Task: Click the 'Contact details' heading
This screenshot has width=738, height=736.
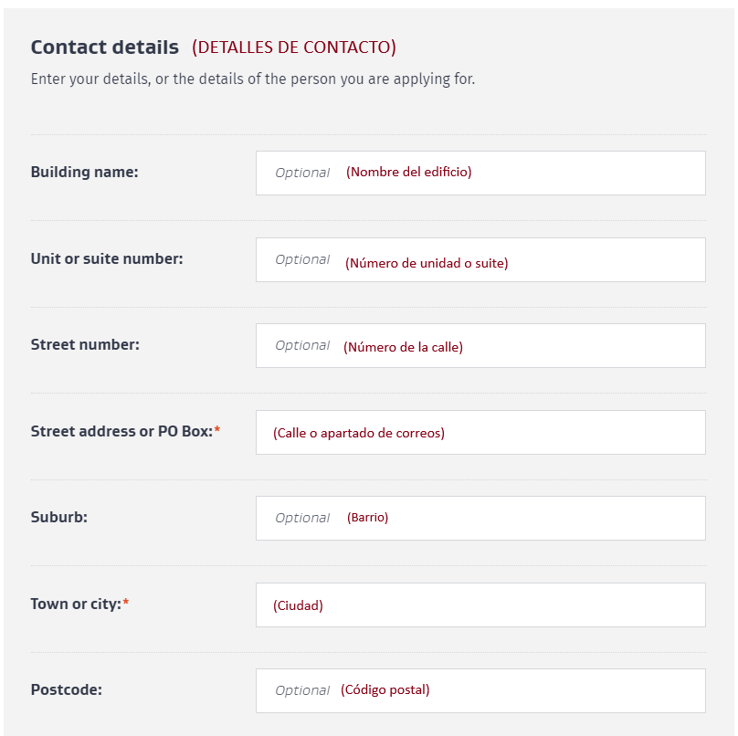Action: click(x=104, y=47)
